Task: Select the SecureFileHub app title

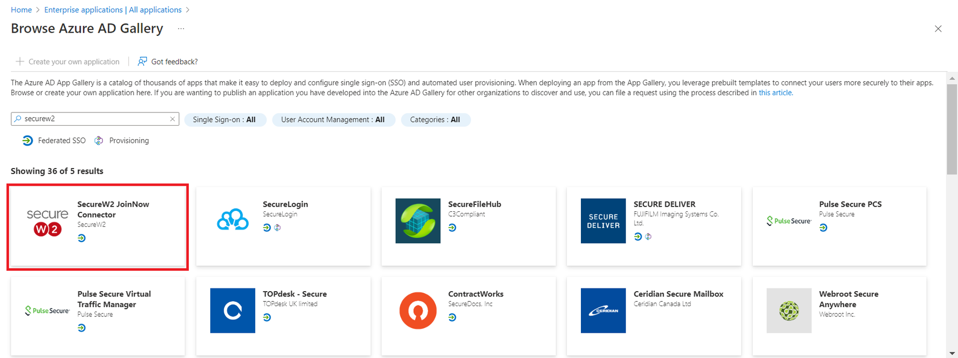Action: pyautogui.click(x=475, y=204)
